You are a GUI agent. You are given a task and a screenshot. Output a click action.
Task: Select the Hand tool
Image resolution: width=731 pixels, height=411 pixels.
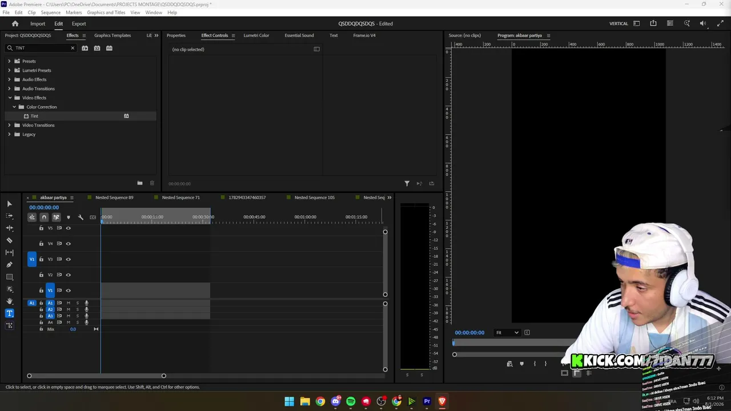[x=9, y=301]
